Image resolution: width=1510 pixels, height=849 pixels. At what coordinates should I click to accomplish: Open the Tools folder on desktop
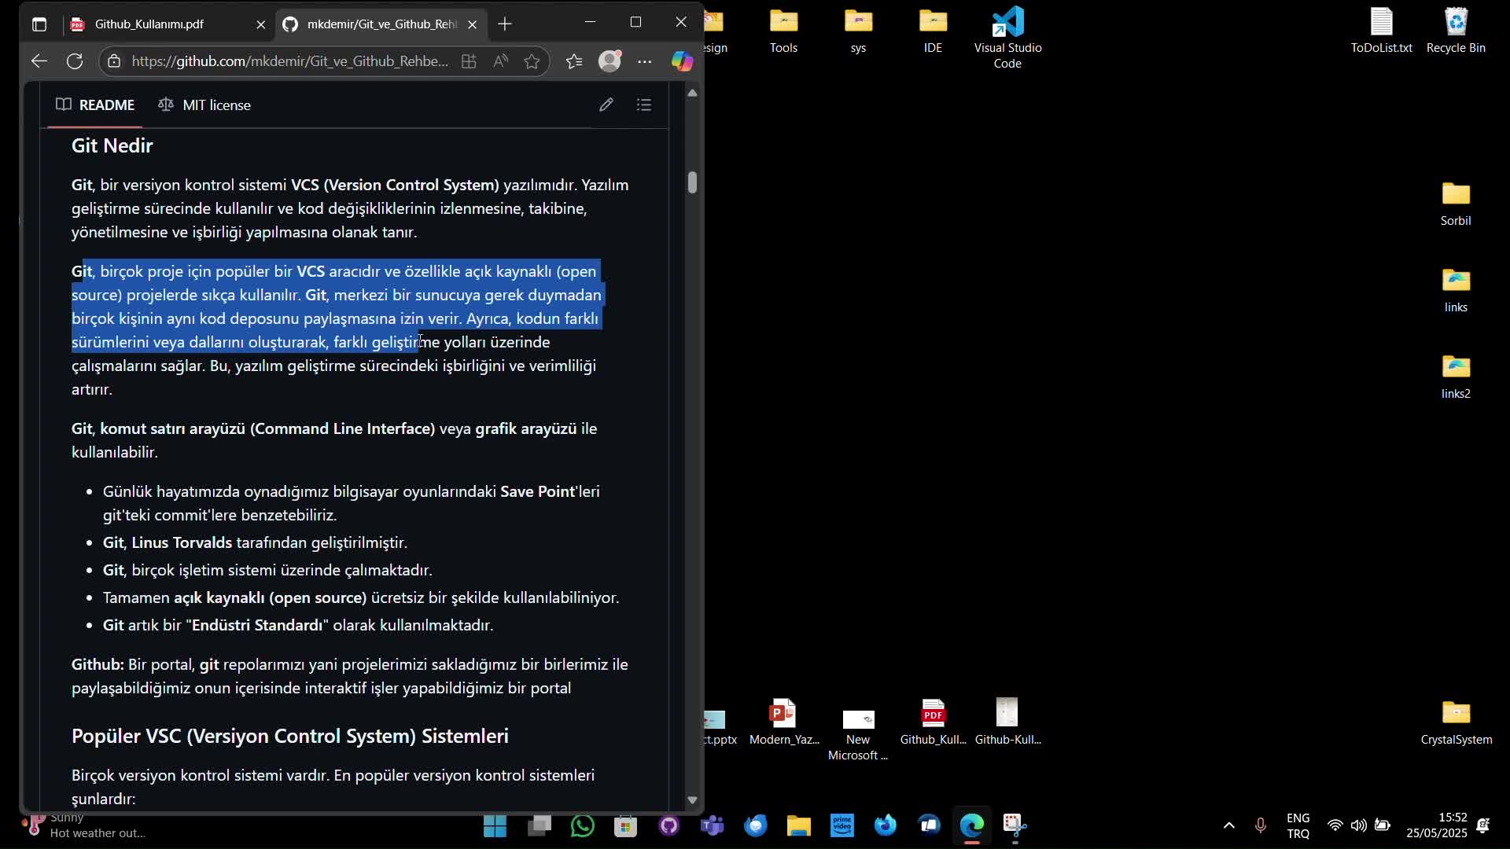[x=783, y=31]
